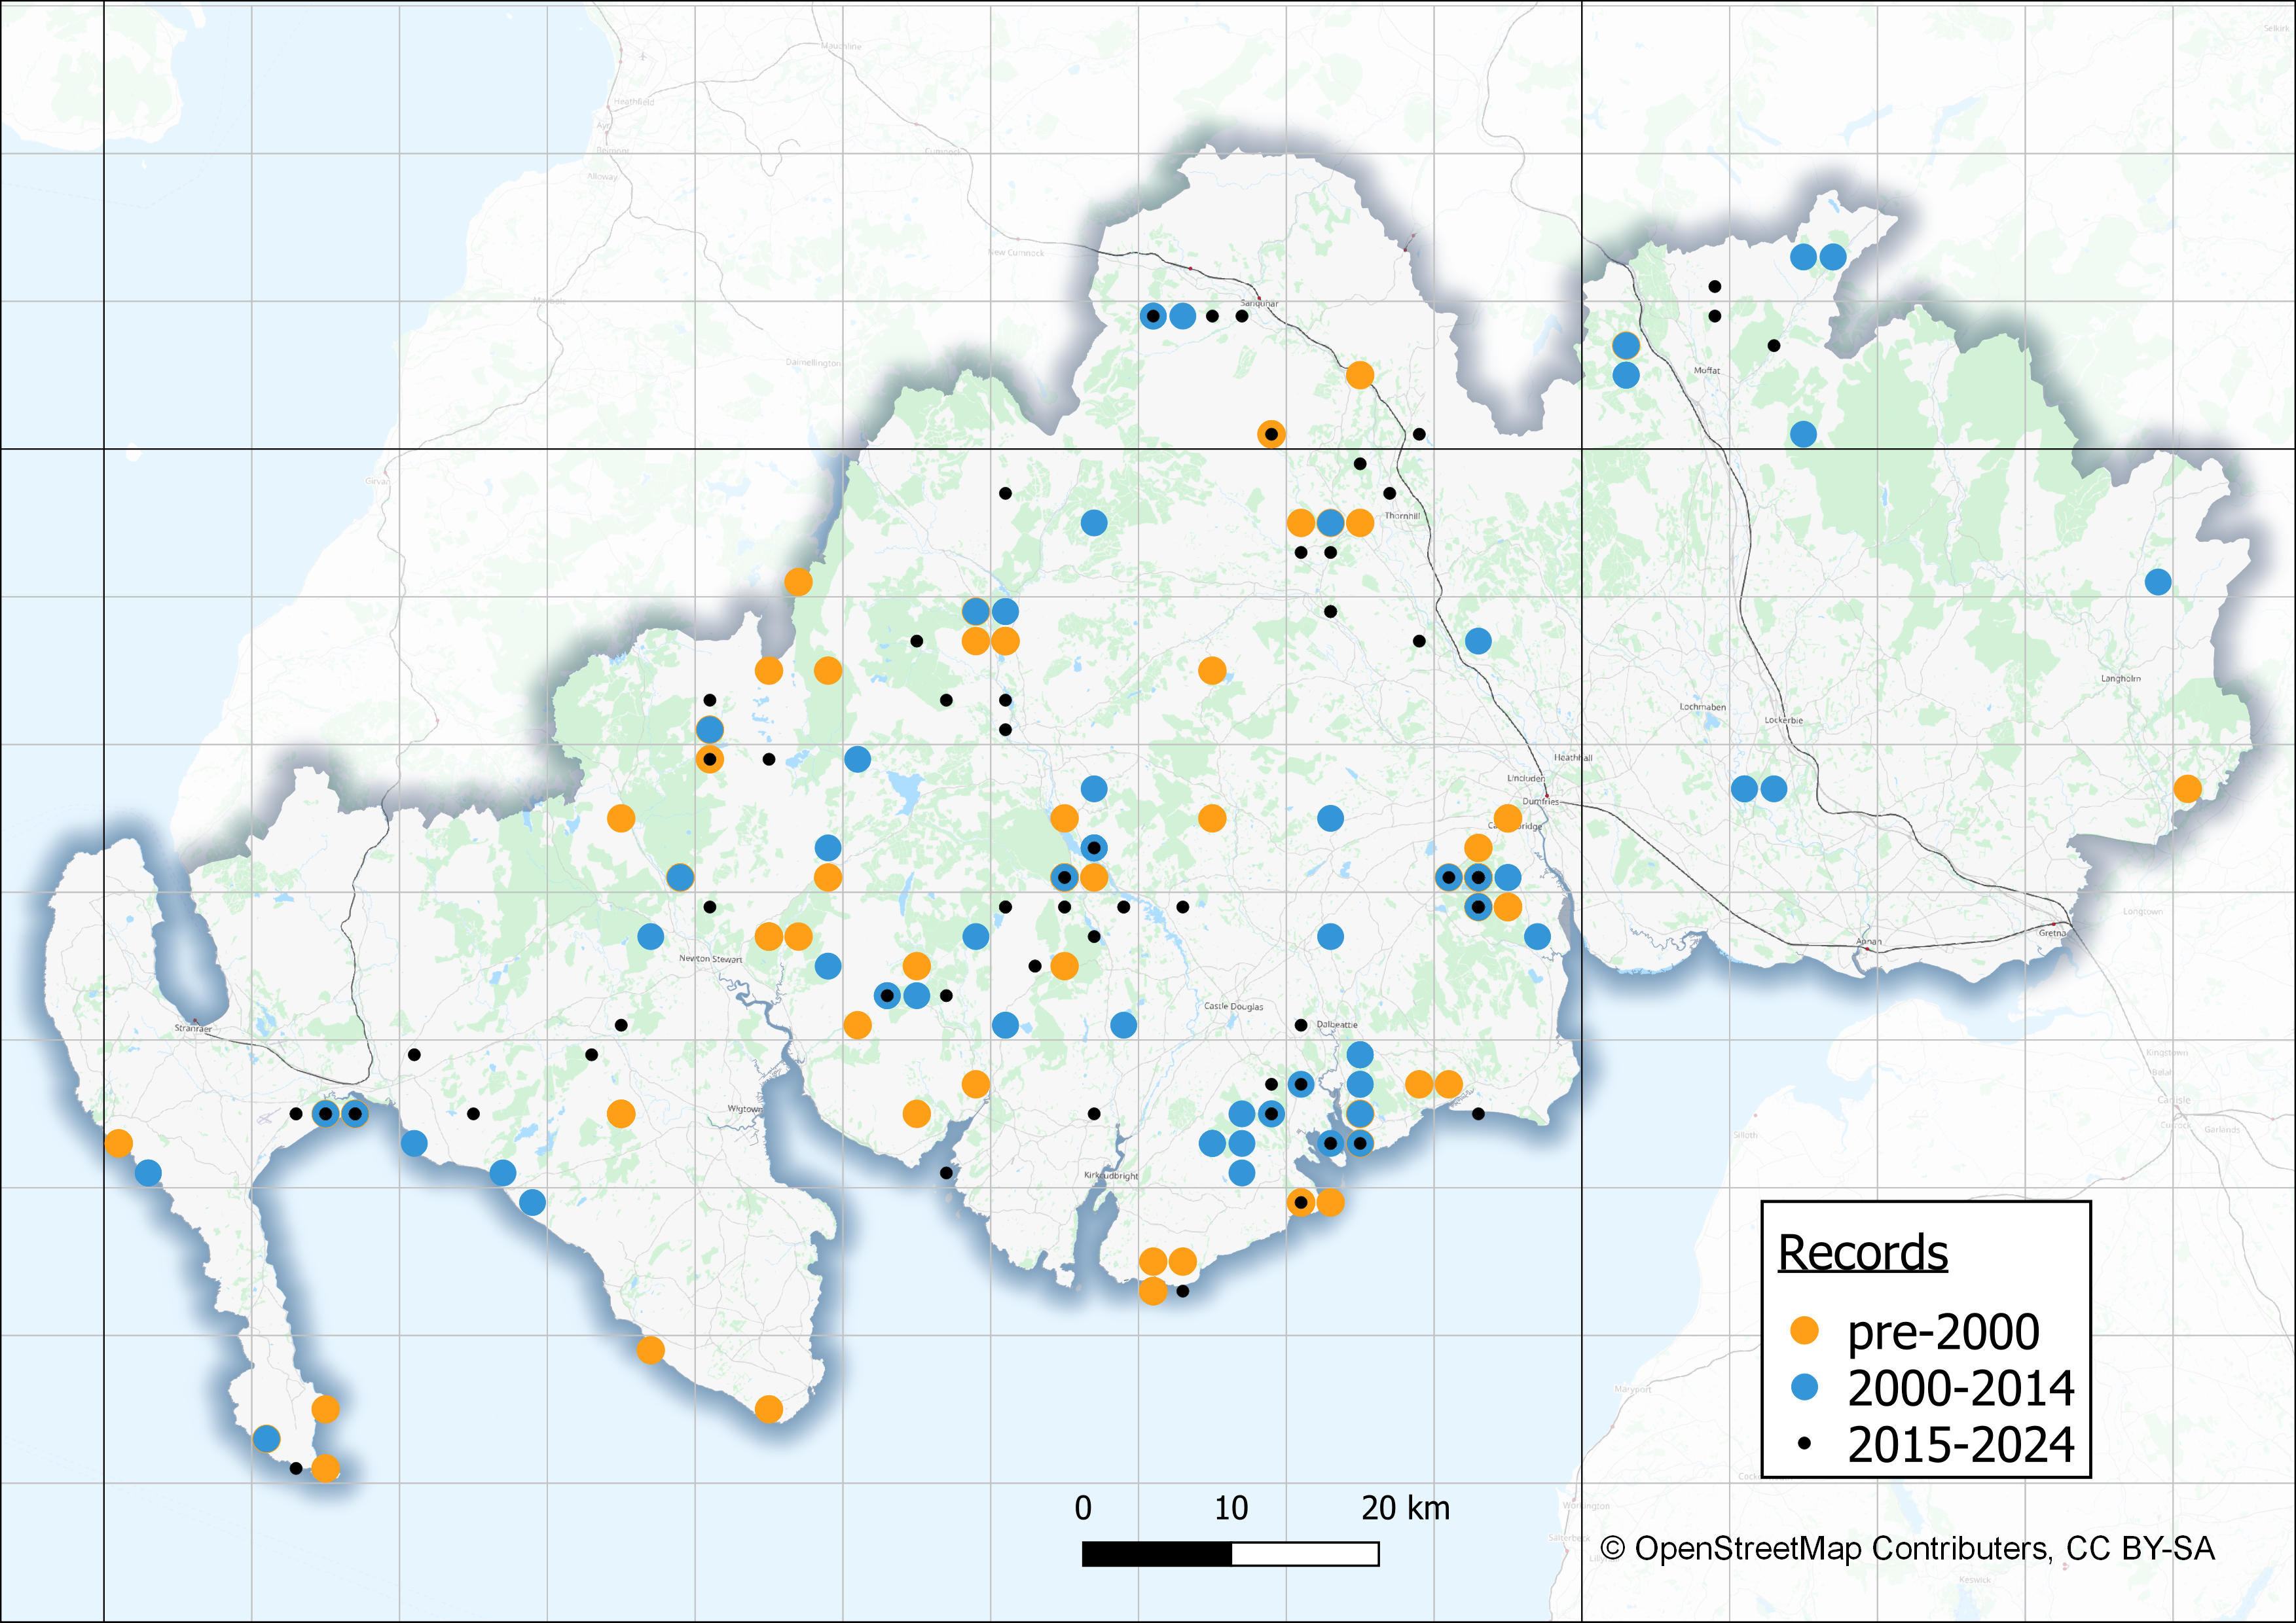Click the Moffat town label
Viewport: 2296px width, 1623px height.
pos(1706,371)
